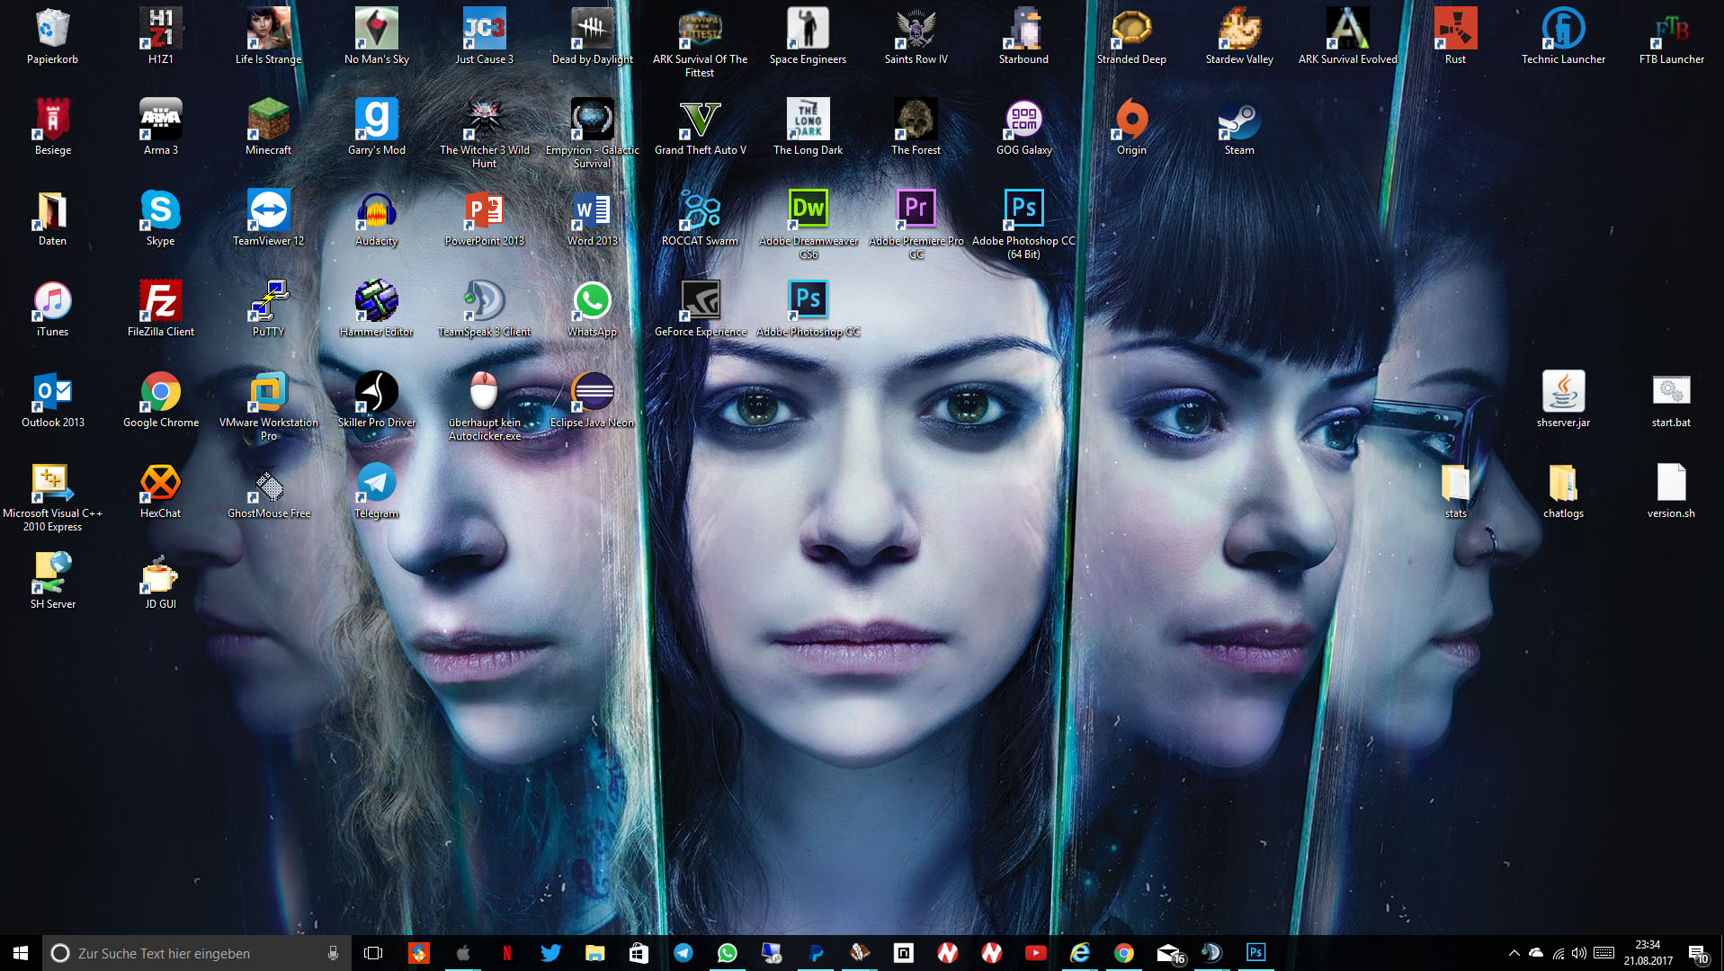Open The Long Dark shortcut
Image resolution: width=1724 pixels, height=971 pixels.
[x=808, y=128]
